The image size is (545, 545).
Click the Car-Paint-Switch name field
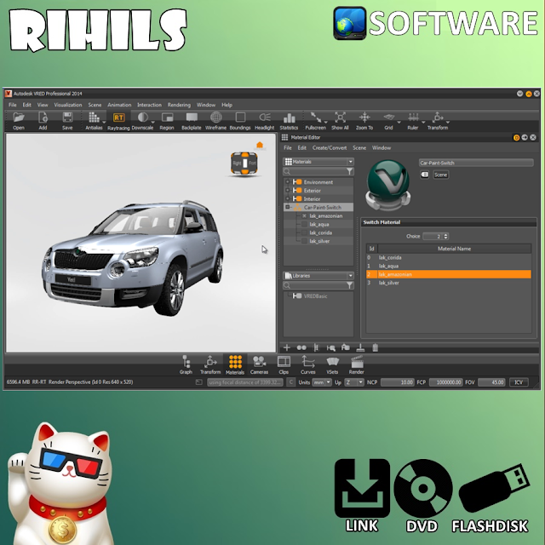476,163
